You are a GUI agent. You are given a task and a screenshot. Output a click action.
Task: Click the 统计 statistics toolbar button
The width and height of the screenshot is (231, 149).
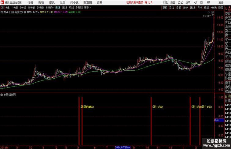185,8
